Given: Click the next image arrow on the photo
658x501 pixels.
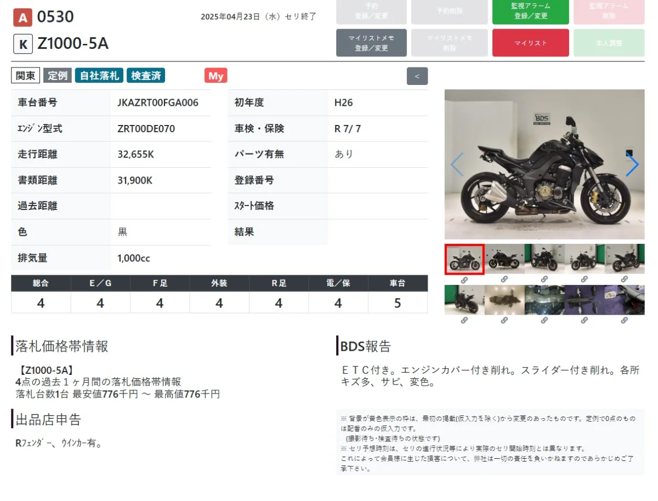Looking at the screenshot, I should (x=632, y=164).
